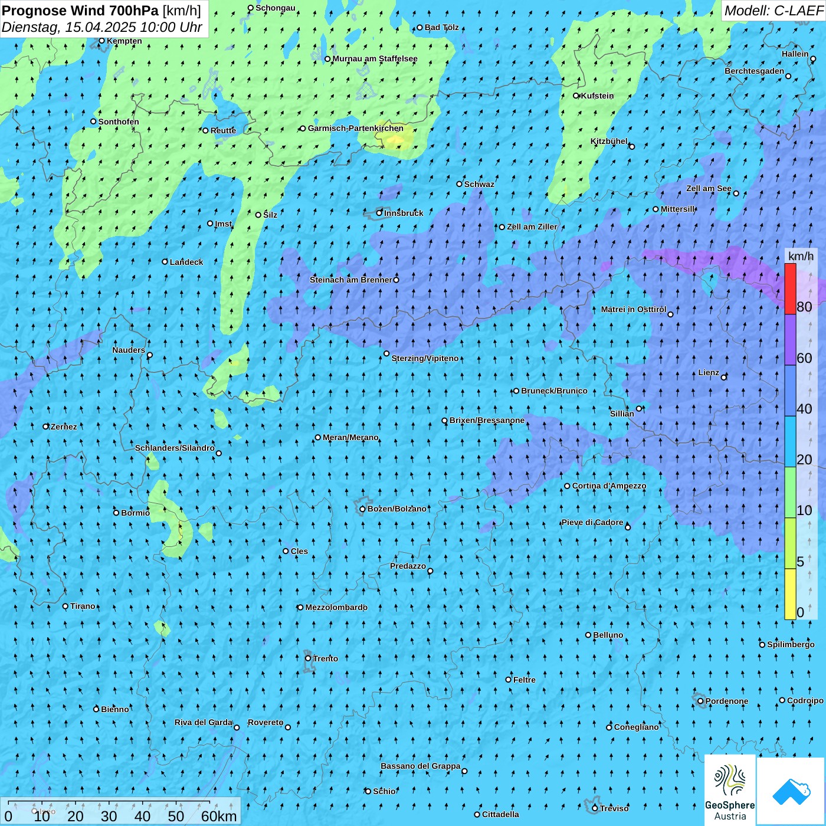The width and height of the screenshot is (826, 826).
Task: Click the Belluno town label
Action: click(x=608, y=635)
